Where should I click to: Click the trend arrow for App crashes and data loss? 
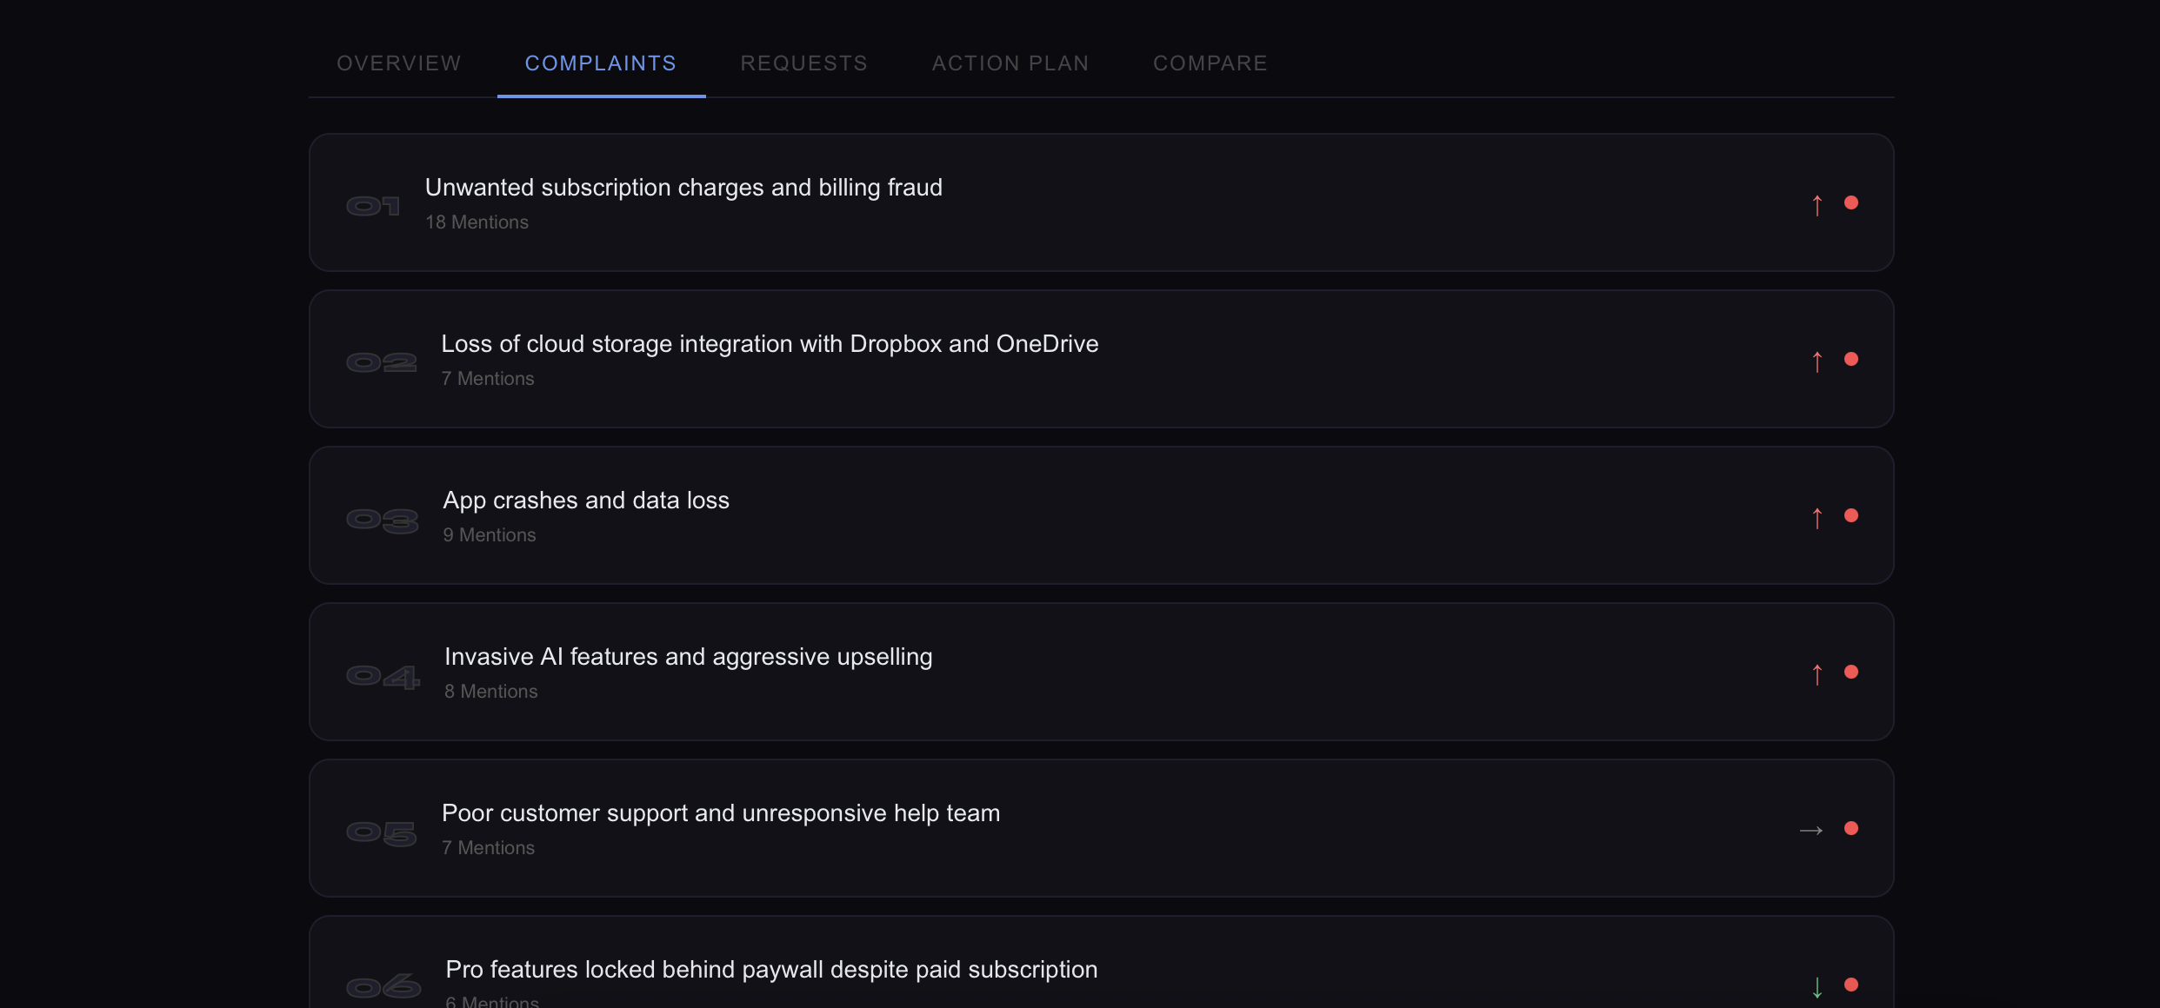click(1817, 518)
